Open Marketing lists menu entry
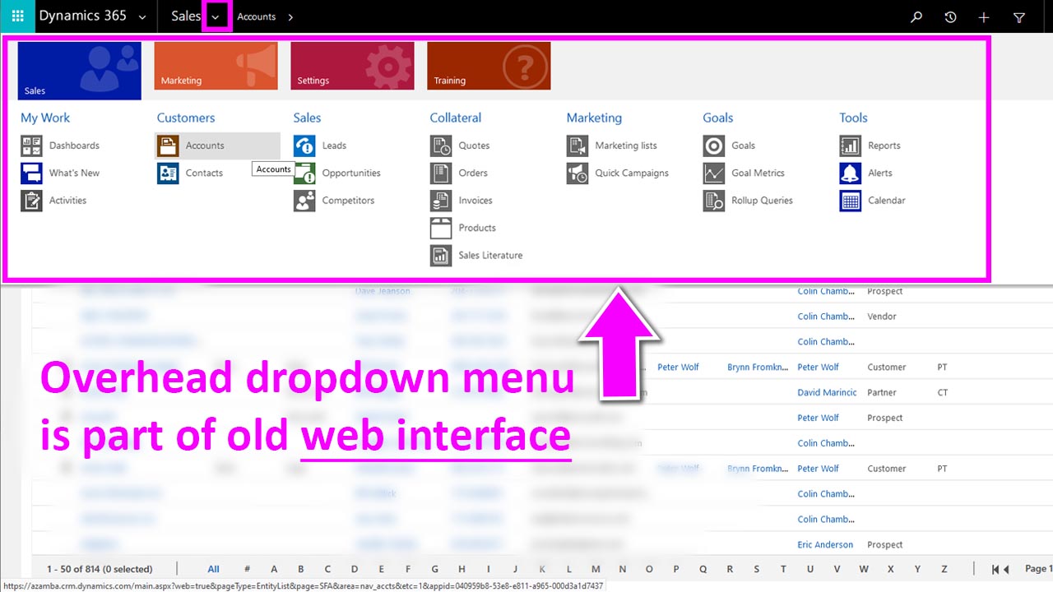This screenshot has height=592, width=1053. (626, 146)
